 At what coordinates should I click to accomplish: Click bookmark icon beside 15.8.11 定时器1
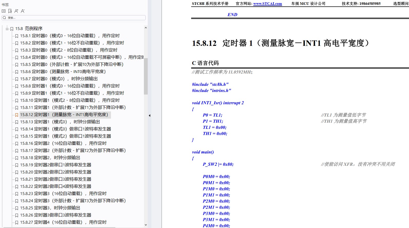pos(17,108)
